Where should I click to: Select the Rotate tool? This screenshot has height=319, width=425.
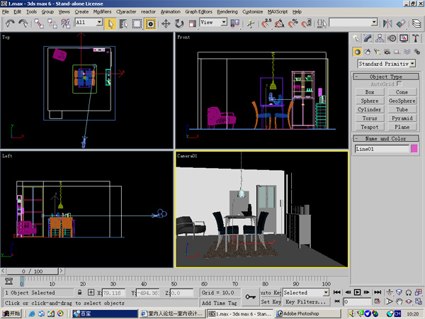coord(179,23)
